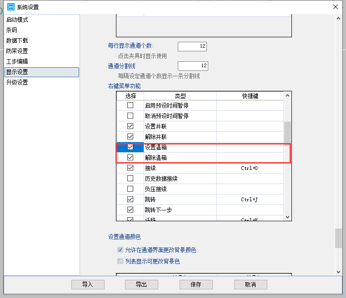346x298 pixels.
Task: Switch to 工步编辑 settings
Action: point(17,62)
